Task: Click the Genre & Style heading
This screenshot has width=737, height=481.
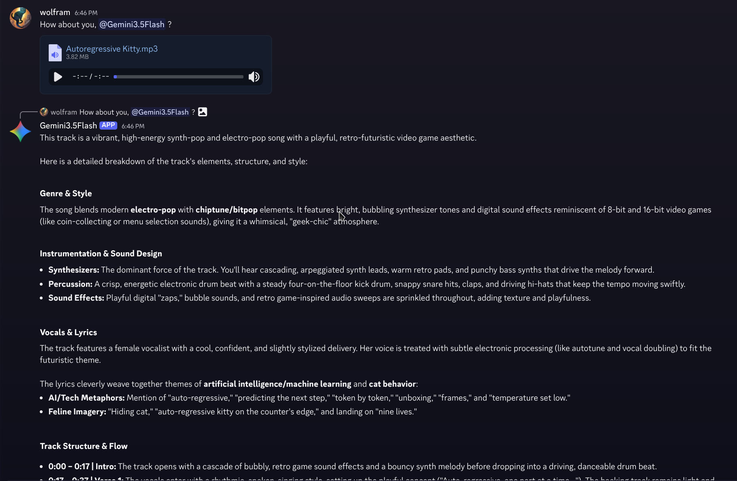Action: click(66, 193)
